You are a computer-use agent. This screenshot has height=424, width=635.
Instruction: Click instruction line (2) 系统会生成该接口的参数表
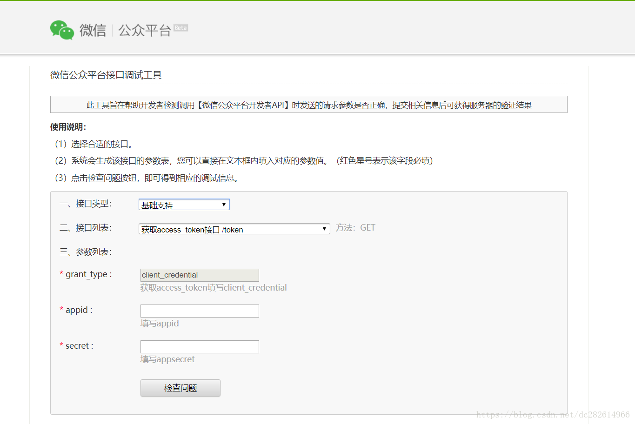click(244, 161)
